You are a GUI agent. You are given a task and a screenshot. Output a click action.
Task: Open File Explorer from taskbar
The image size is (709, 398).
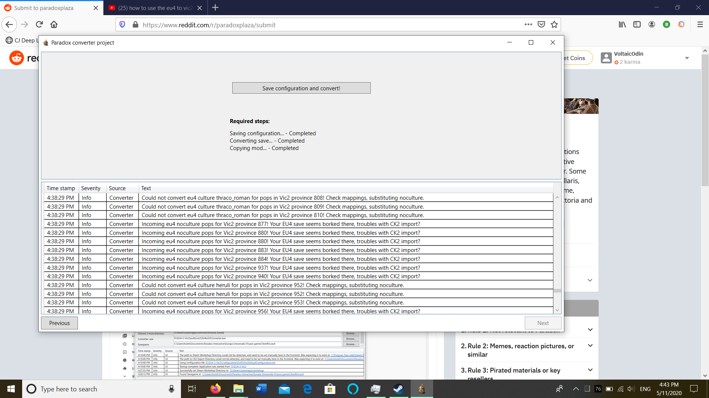(x=238, y=389)
